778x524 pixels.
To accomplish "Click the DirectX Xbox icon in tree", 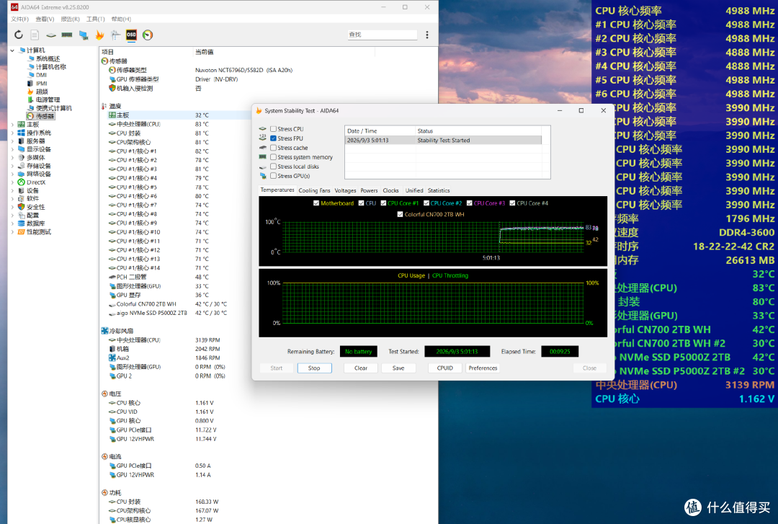I will 22,182.
